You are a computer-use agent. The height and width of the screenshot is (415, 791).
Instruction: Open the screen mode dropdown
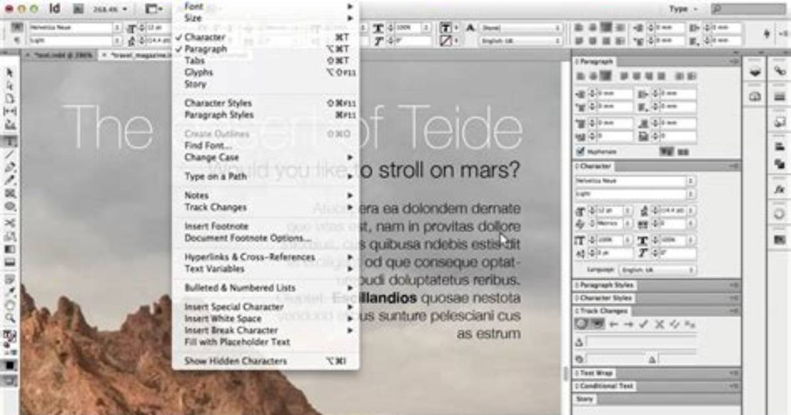click(x=153, y=9)
